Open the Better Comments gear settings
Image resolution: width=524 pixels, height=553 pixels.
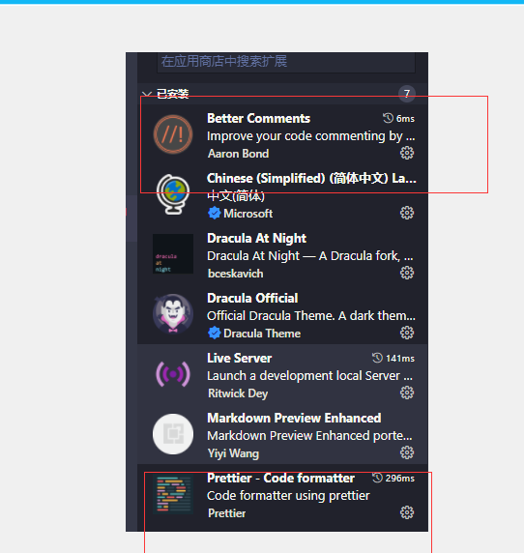(407, 153)
